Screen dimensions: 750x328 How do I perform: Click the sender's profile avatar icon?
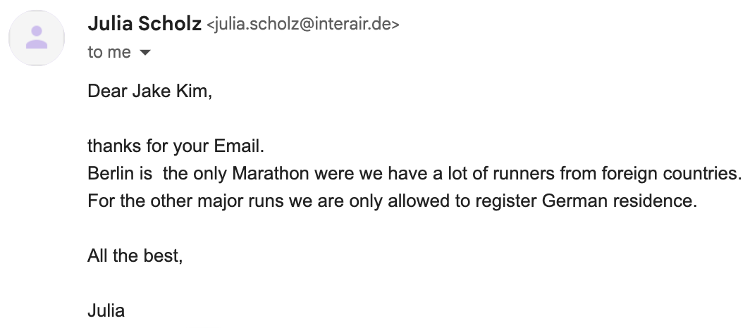click(x=37, y=38)
